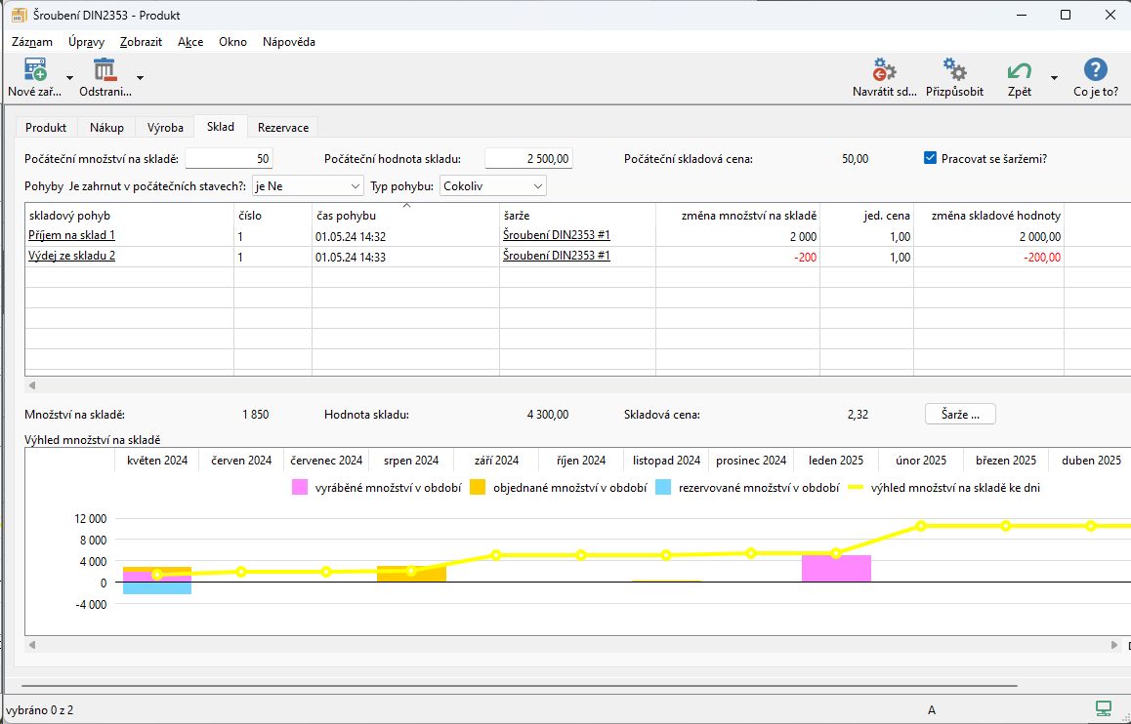The width and height of the screenshot is (1131, 724).
Task: Click the Odstranit trash icon
Action: 105,71
